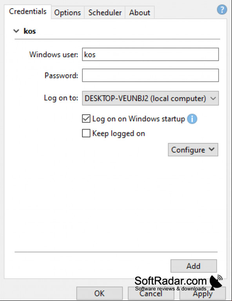
Task: Go to the About tab
Action: pyautogui.click(x=140, y=13)
